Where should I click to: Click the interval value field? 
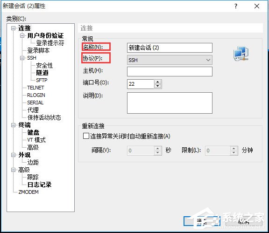click(141, 151)
